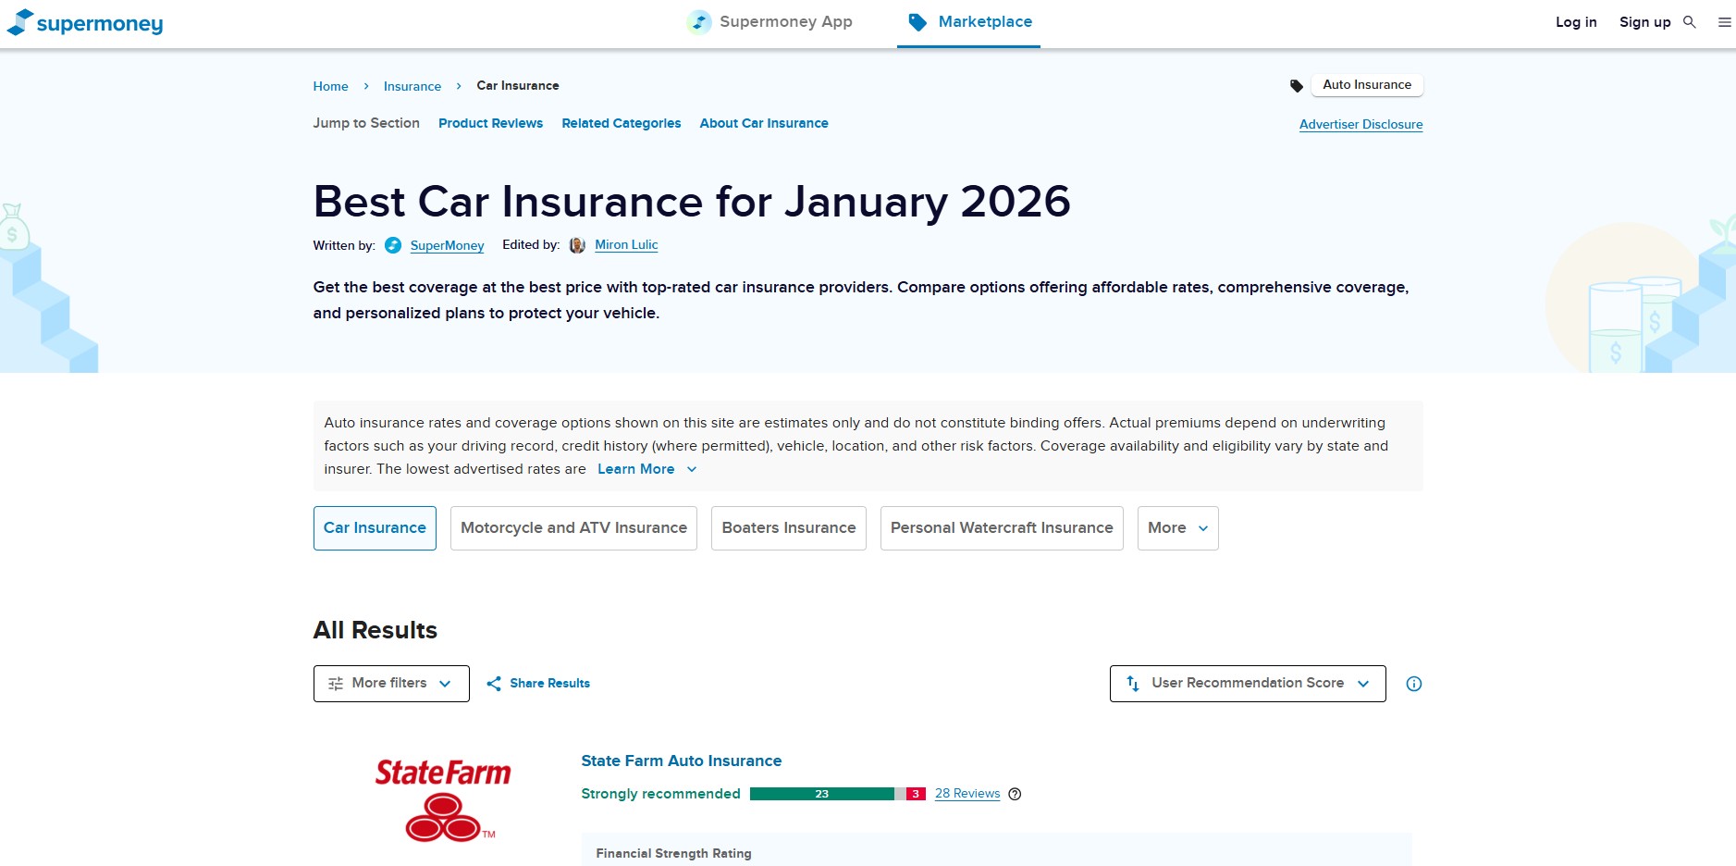Click Sign up
1736x866 pixels.
tap(1644, 22)
